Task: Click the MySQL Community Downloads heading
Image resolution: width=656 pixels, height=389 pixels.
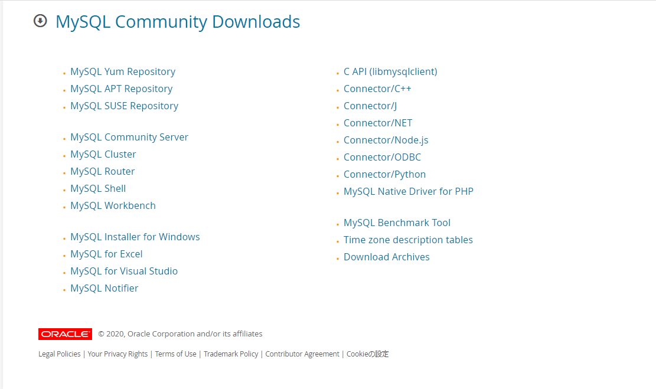Action: [x=178, y=22]
